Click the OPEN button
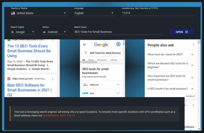The image size is (204, 133). coord(182,32)
